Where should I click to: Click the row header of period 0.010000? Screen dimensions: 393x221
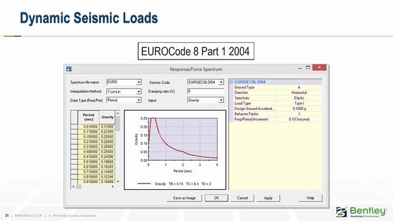(x=74, y=126)
